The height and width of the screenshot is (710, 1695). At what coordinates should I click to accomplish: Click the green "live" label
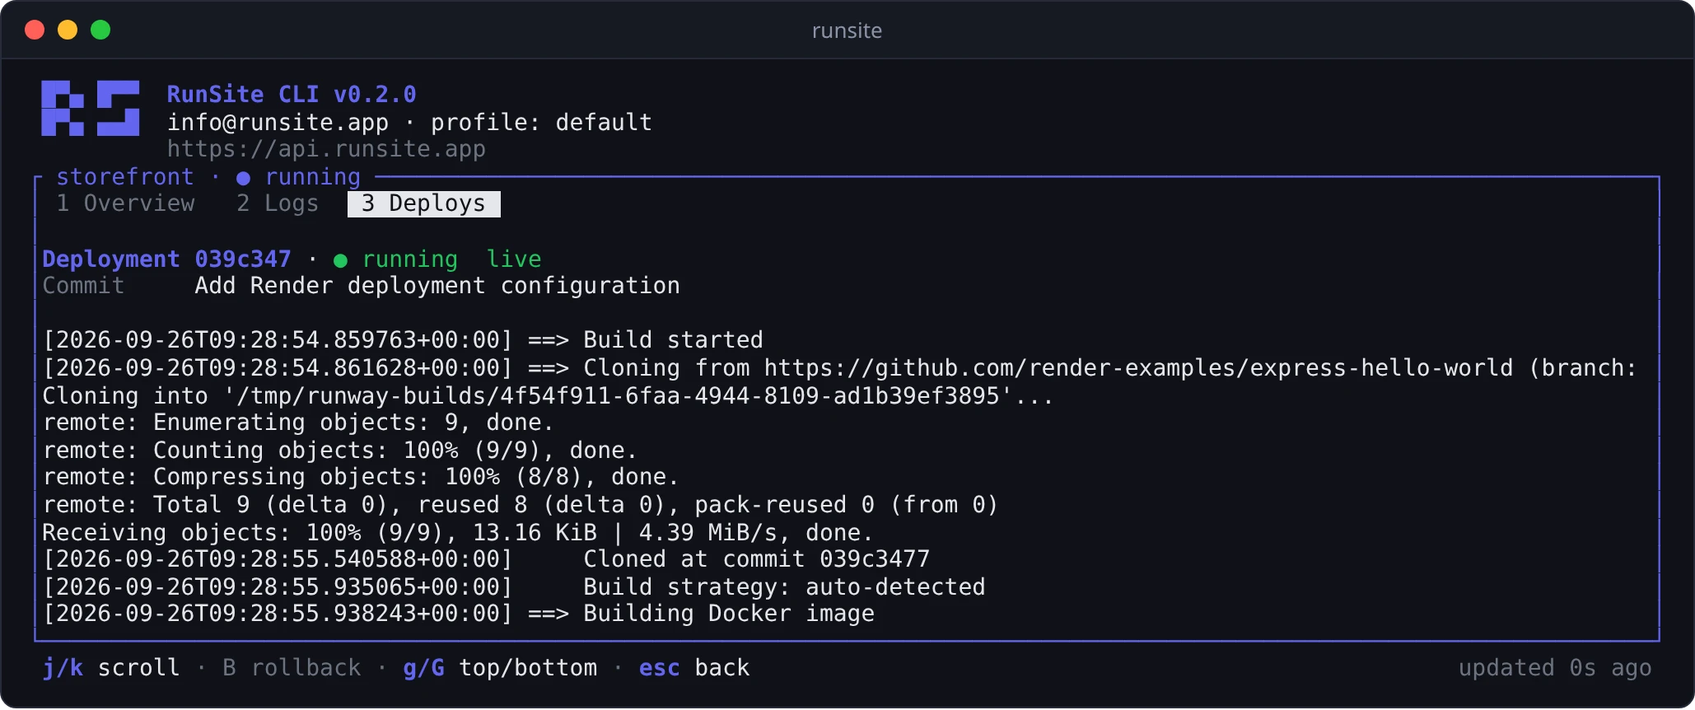(514, 259)
